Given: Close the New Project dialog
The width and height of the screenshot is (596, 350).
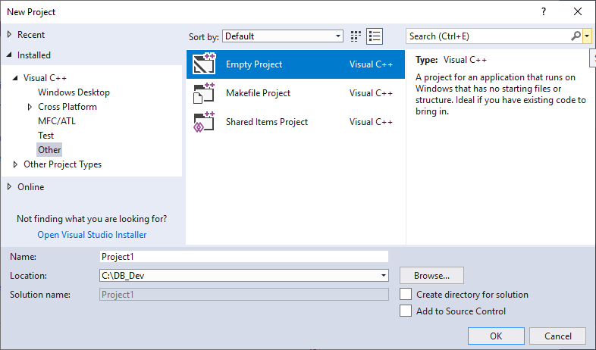Looking at the screenshot, I should coord(578,12).
